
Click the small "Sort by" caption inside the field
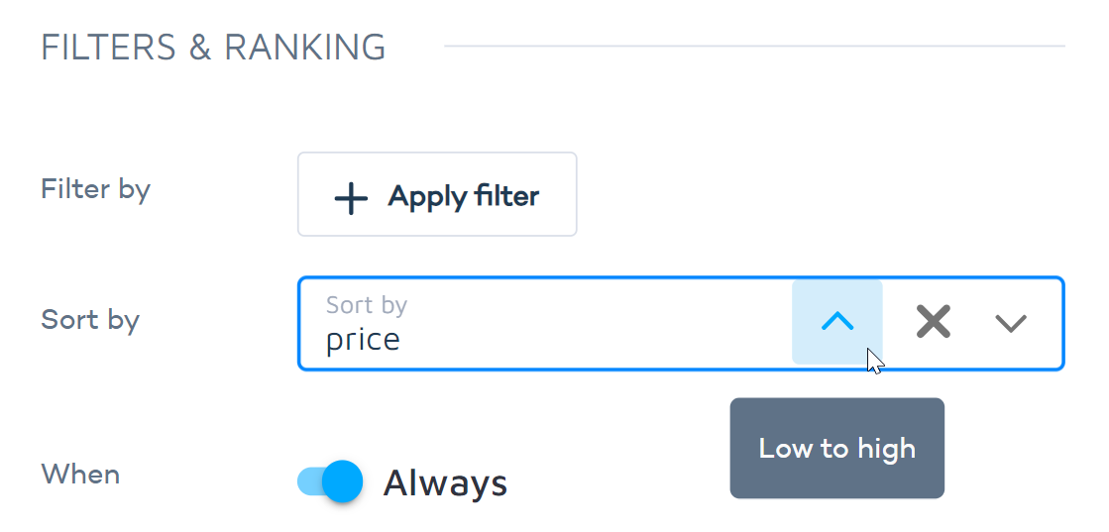[x=367, y=305]
